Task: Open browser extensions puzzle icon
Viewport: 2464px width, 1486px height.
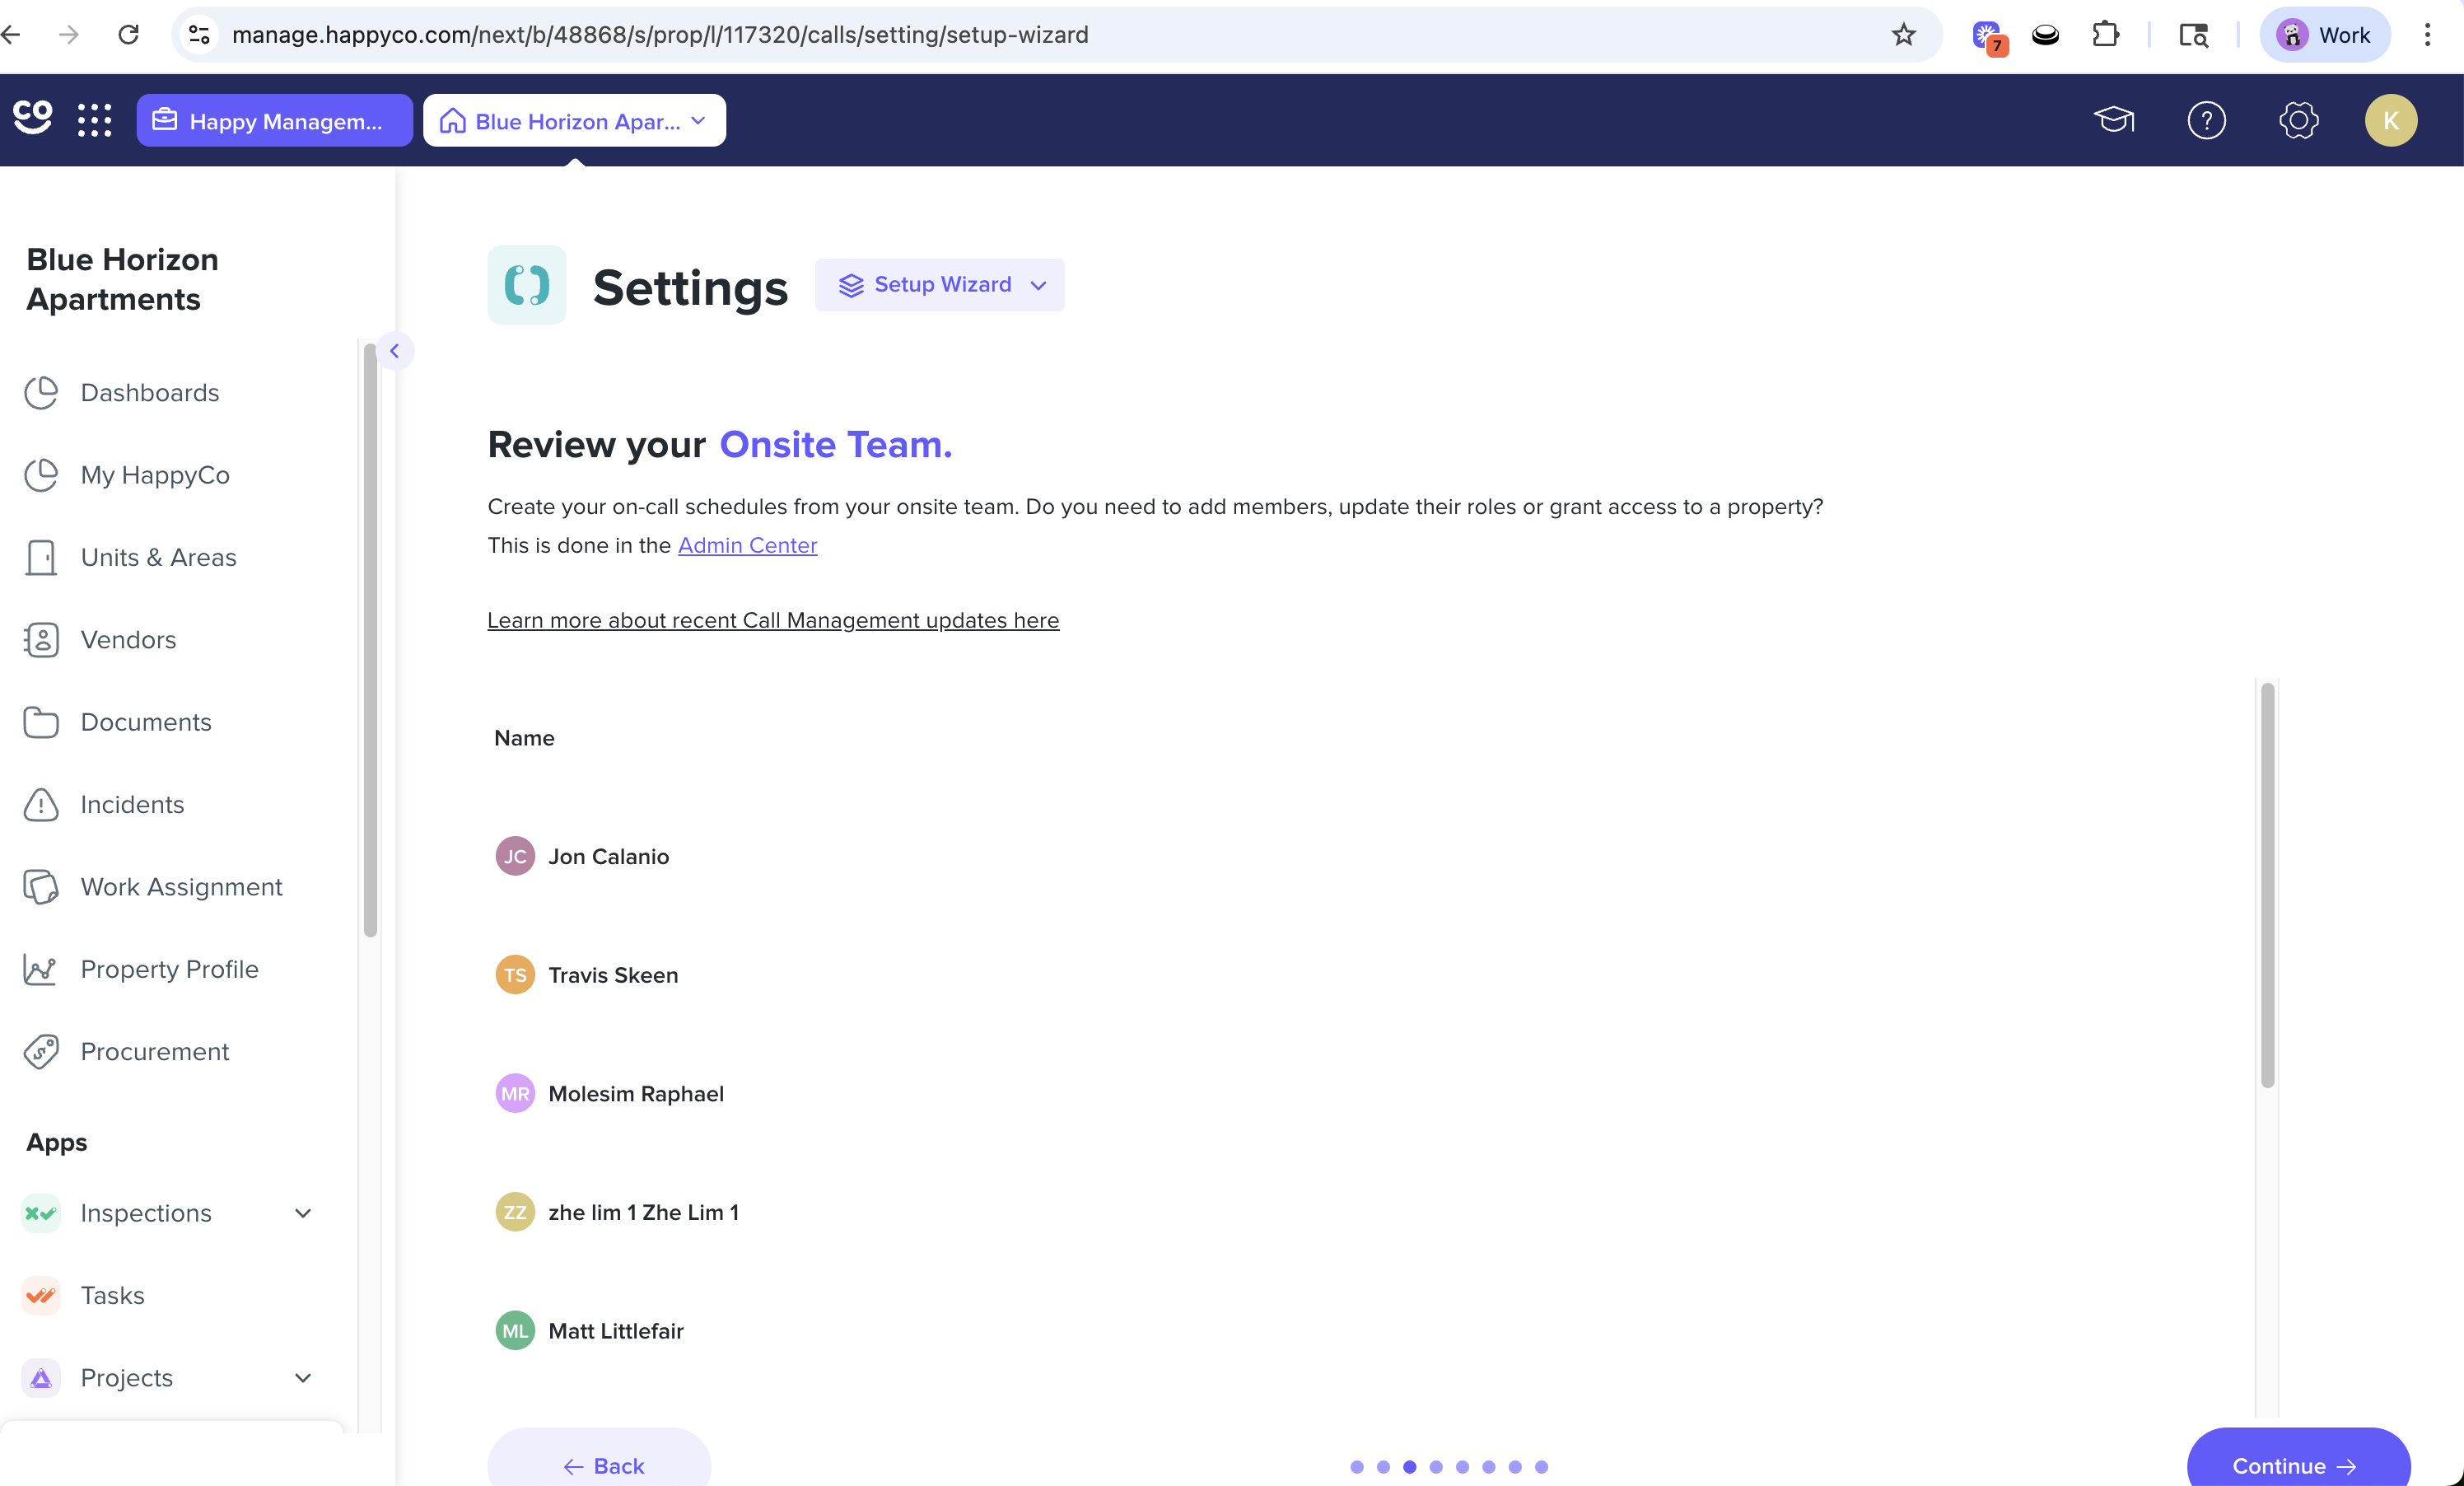Action: (2105, 35)
